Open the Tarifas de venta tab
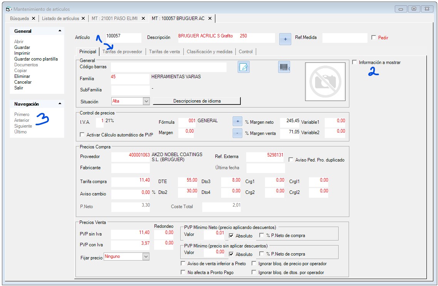Image resolution: width=438 pixels, height=286 pixels. coord(164,52)
